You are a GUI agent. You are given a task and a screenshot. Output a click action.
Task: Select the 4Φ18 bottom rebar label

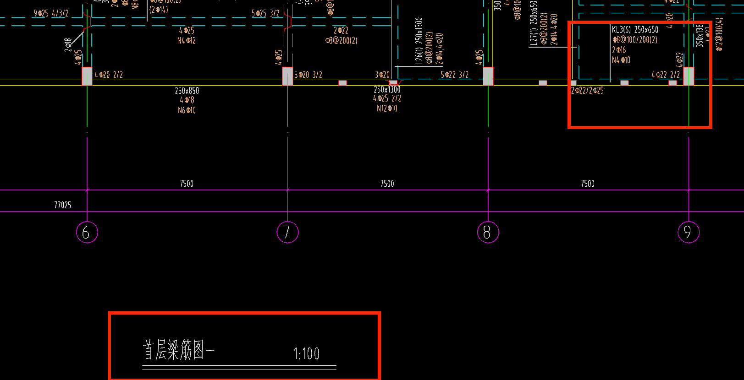(187, 100)
